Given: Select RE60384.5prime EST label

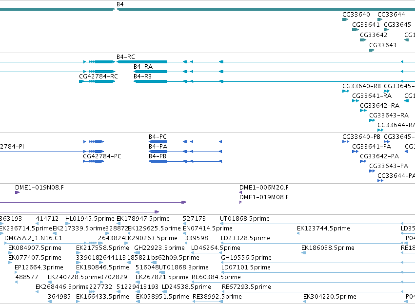Looking at the screenshot, I should (x=216, y=278).
